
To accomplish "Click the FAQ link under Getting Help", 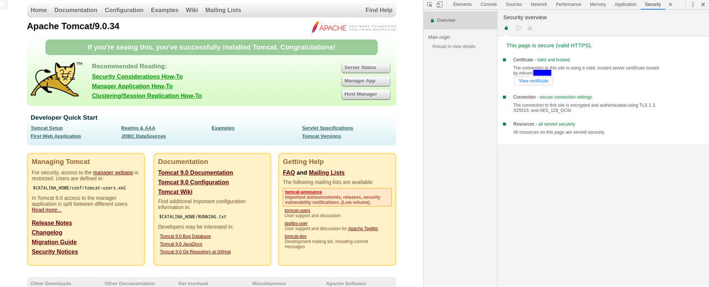I will [289, 173].
